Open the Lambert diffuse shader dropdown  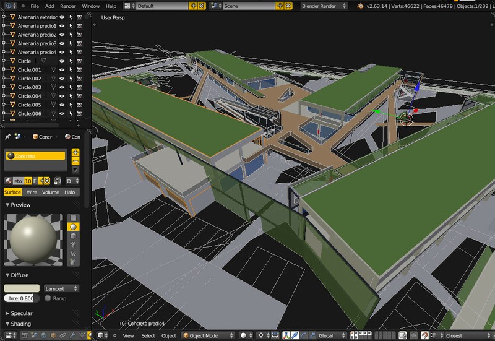click(61, 288)
